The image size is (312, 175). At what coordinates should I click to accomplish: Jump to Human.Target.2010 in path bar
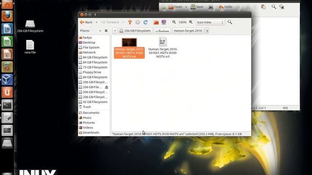click(x=188, y=31)
